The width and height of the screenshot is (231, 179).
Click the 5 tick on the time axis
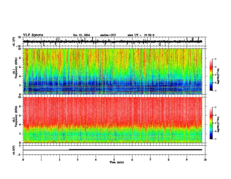tap(114, 160)
